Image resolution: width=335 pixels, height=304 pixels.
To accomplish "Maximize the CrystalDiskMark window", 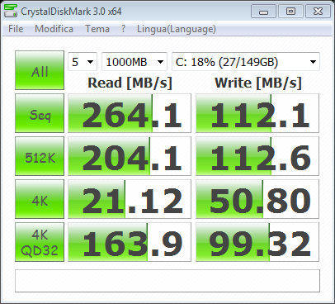I will pos(290,12).
